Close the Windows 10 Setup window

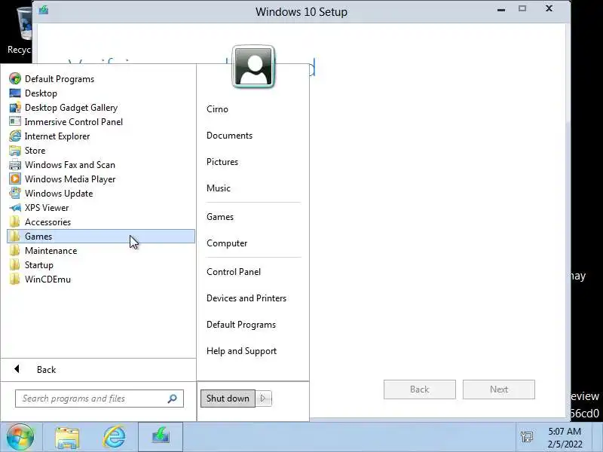point(549,8)
